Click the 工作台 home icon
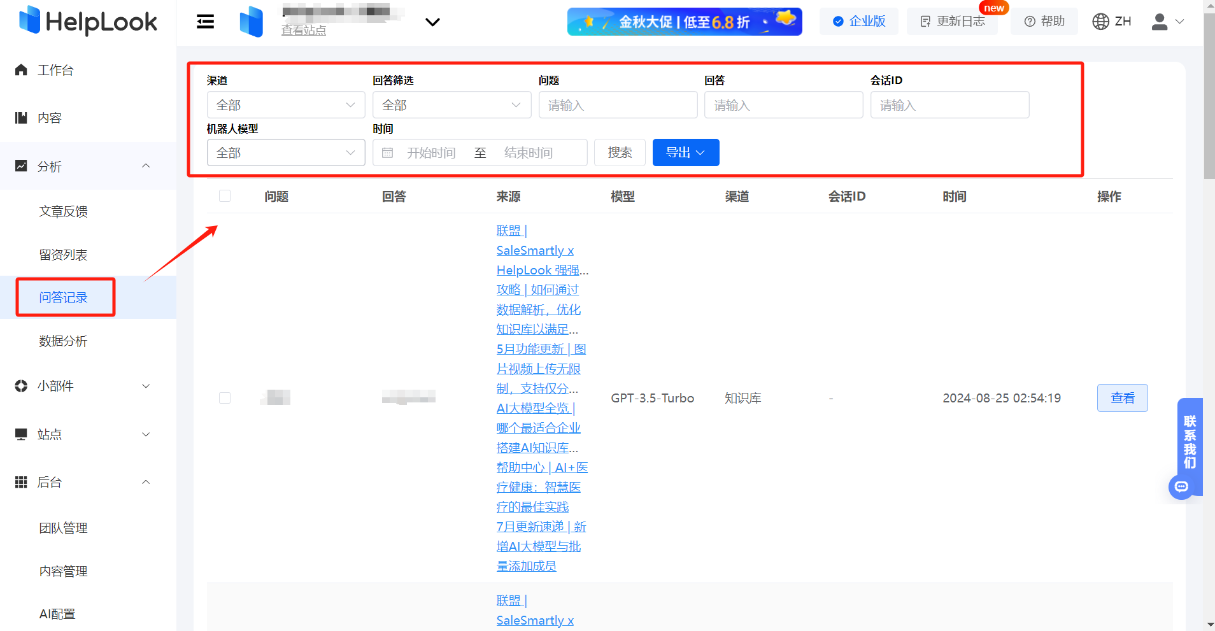Screen dimensions: 1215x631 (21, 69)
